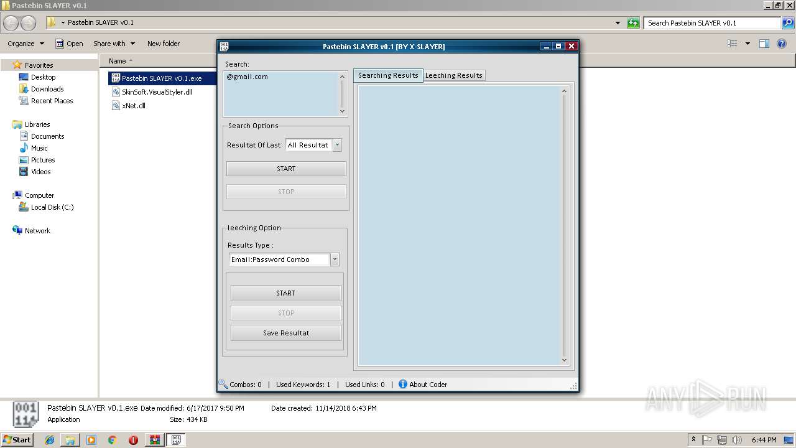Image resolution: width=796 pixels, height=448 pixels.
Task: Click Open in Explorer toolbar
Action: coord(69,44)
